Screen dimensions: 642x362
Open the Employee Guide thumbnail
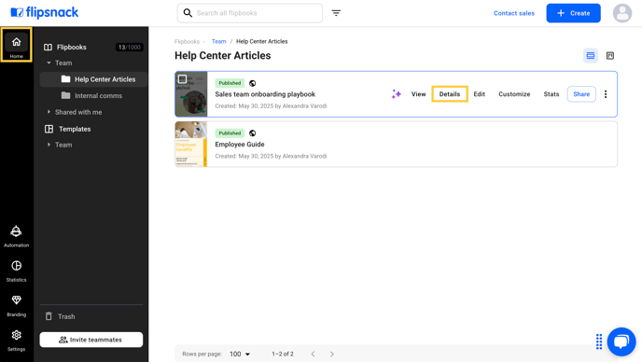tap(191, 144)
